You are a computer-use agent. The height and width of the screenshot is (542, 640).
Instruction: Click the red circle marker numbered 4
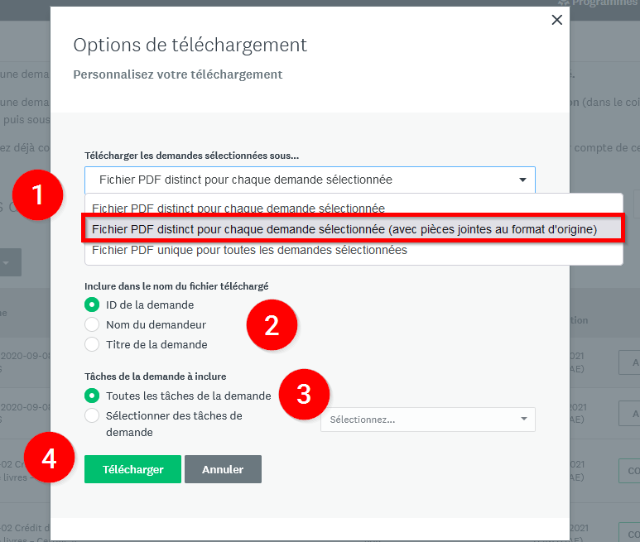point(49,458)
